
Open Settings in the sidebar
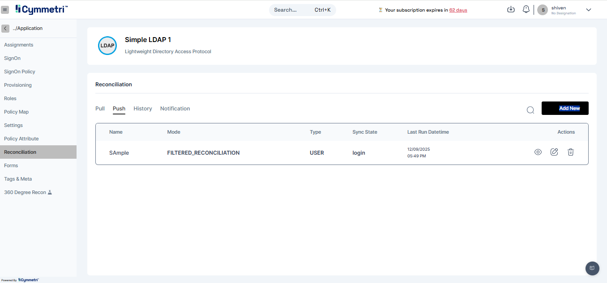click(38, 125)
